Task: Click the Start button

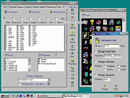Action: pos(5,96)
